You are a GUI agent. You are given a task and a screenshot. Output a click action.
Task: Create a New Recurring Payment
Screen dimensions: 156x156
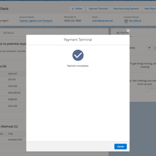126,9
